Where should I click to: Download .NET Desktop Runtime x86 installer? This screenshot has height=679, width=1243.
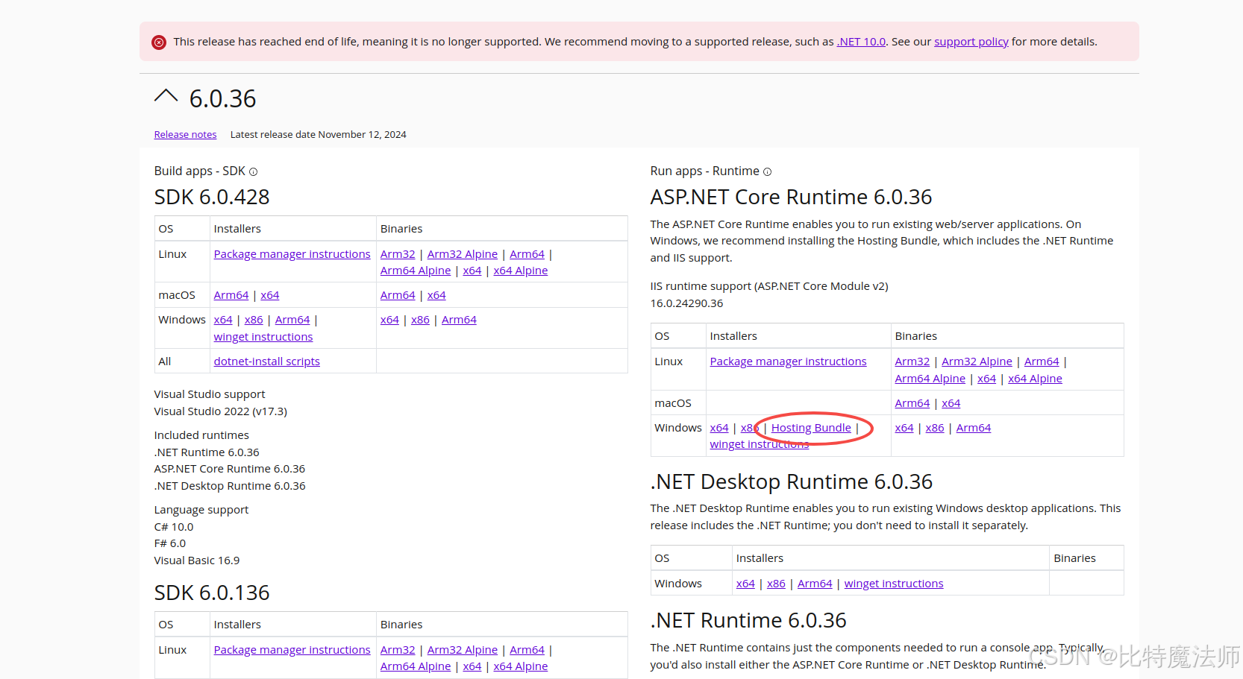(x=776, y=584)
